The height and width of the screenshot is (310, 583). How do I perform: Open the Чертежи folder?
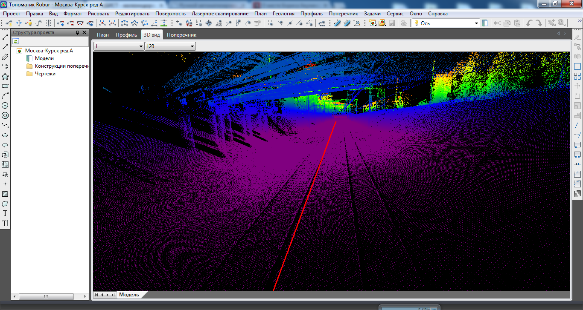[45, 74]
